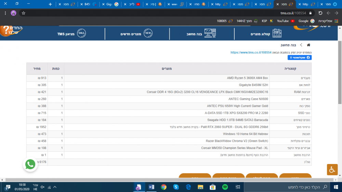Open the '144HZ מסך' bookmark
The height and width of the screenshot is (192, 342).
[247, 21]
